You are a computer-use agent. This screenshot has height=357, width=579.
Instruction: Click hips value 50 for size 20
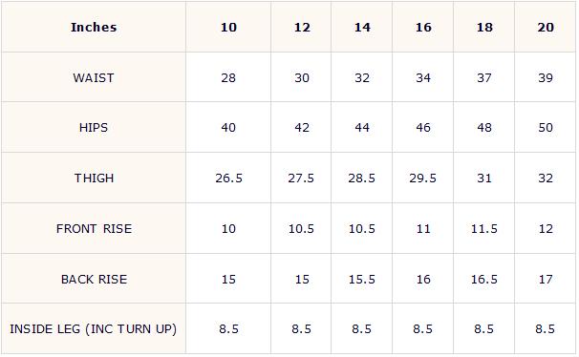click(x=546, y=128)
